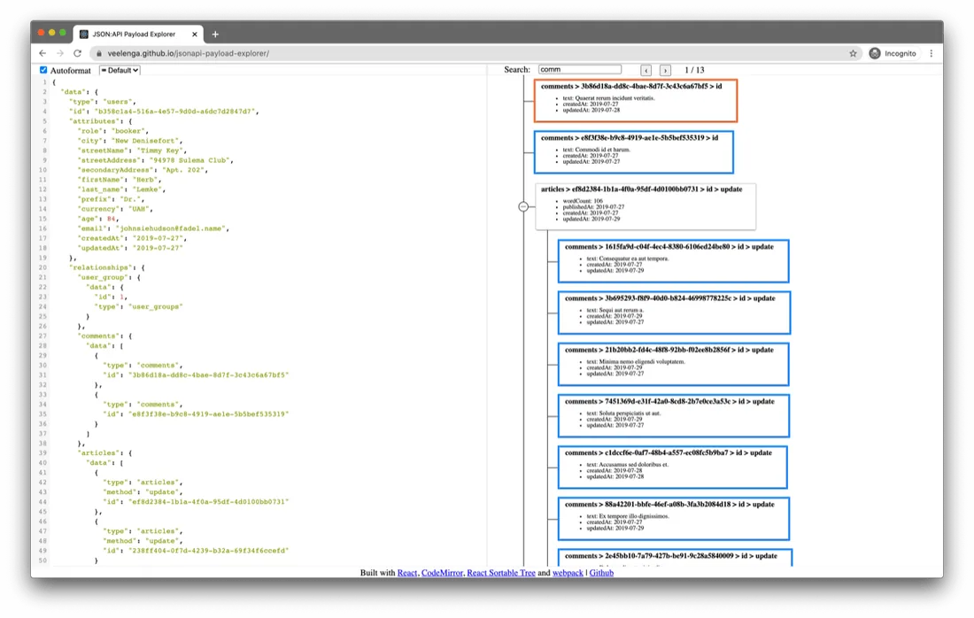Select comments 1615fa9d update node

coord(673,261)
